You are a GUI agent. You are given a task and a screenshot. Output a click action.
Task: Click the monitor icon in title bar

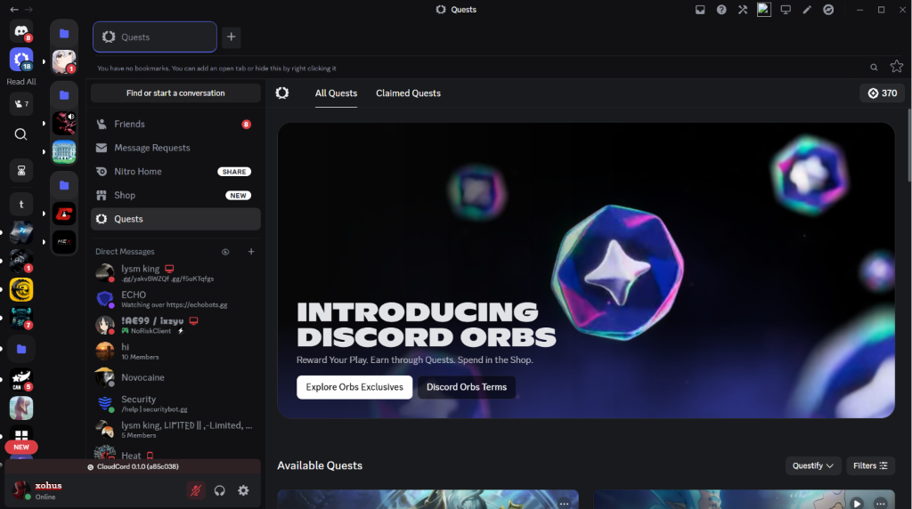pos(786,9)
